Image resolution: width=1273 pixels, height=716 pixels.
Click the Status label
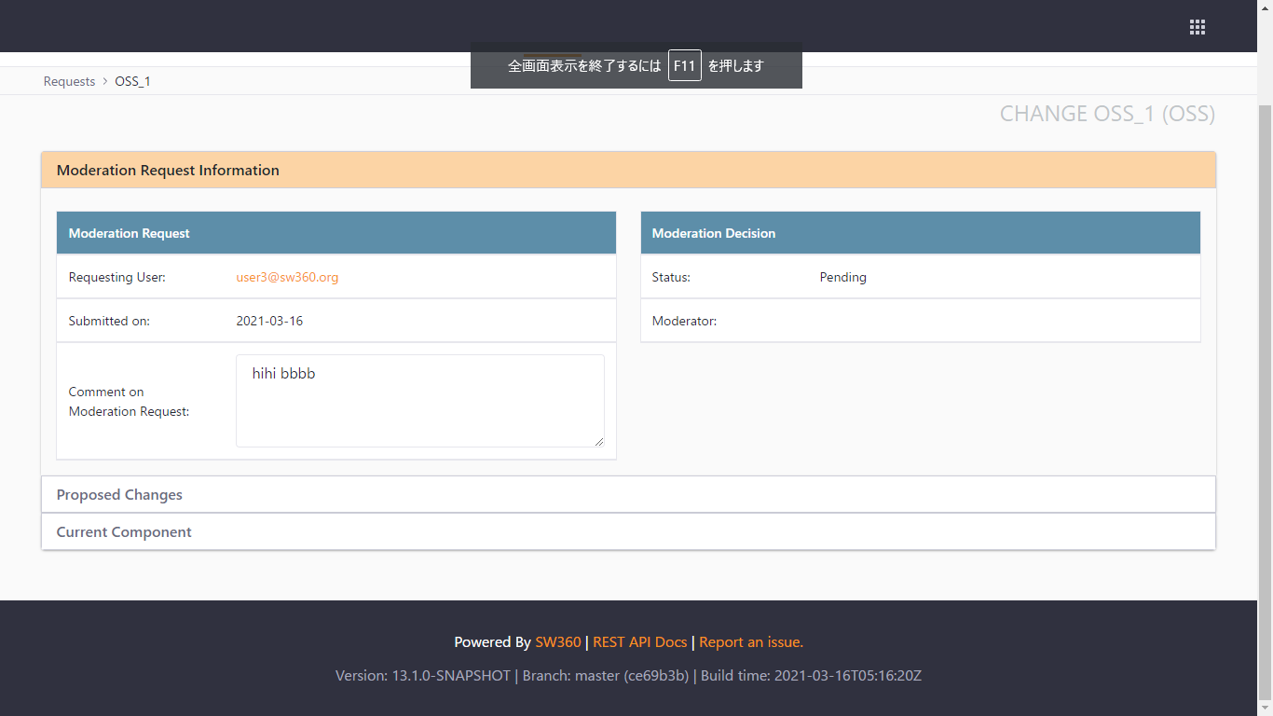[671, 277]
